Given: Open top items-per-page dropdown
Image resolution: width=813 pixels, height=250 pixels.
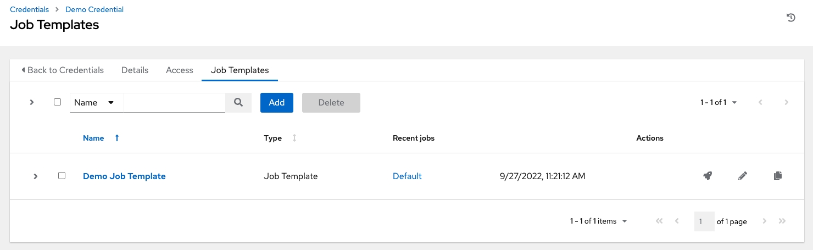Looking at the screenshot, I should click(719, 103).
